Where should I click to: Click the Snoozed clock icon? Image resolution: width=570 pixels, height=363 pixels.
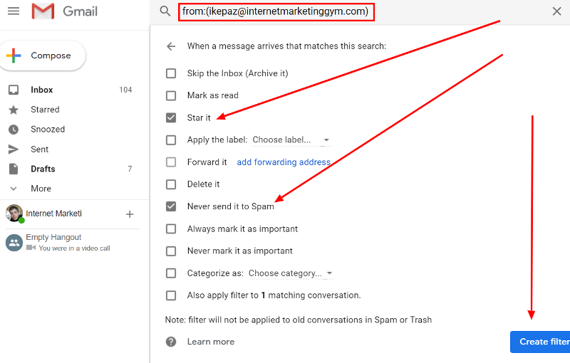click(x=14, y=130)
